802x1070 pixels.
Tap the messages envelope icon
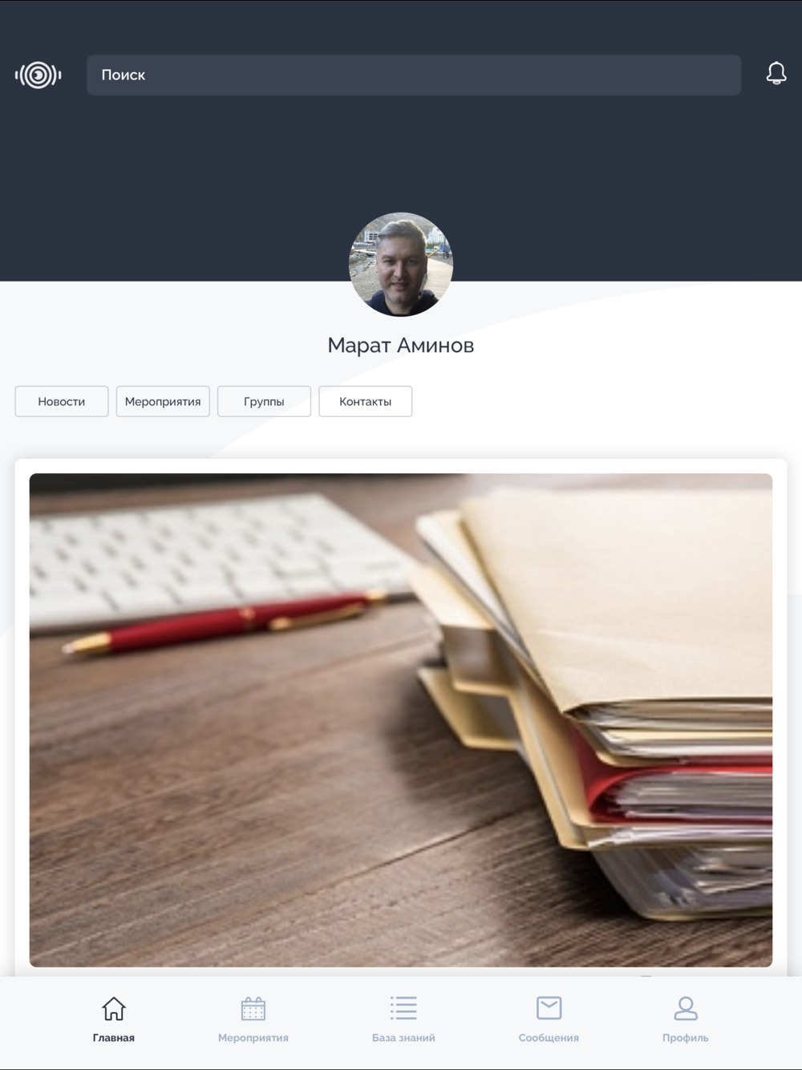click(549, 1007)
